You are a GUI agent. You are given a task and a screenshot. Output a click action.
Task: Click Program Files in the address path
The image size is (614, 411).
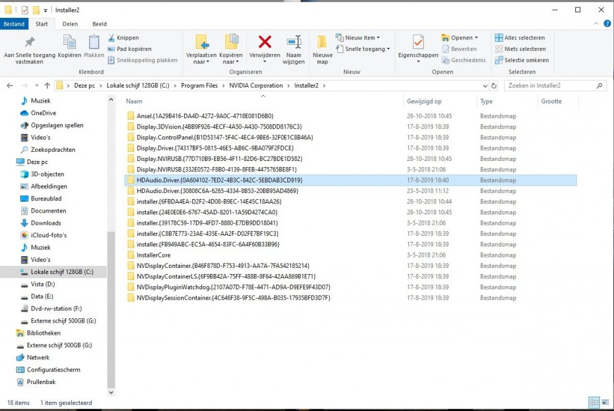coord(199,85)
